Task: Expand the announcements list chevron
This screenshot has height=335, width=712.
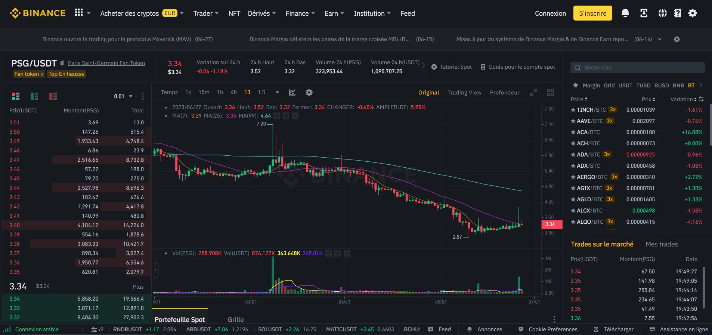Action: pos(660,39)
